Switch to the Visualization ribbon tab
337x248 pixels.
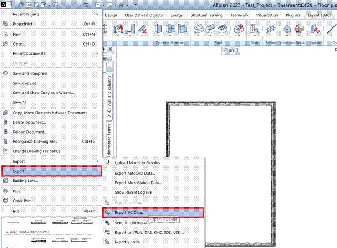[267, 15]
